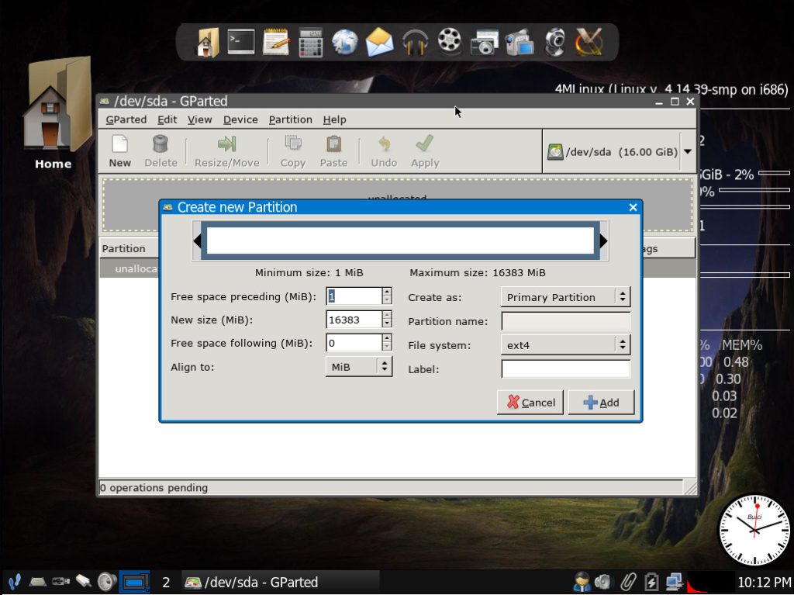
Task: Launch the calculator in the dock
Action: (310, 41)
